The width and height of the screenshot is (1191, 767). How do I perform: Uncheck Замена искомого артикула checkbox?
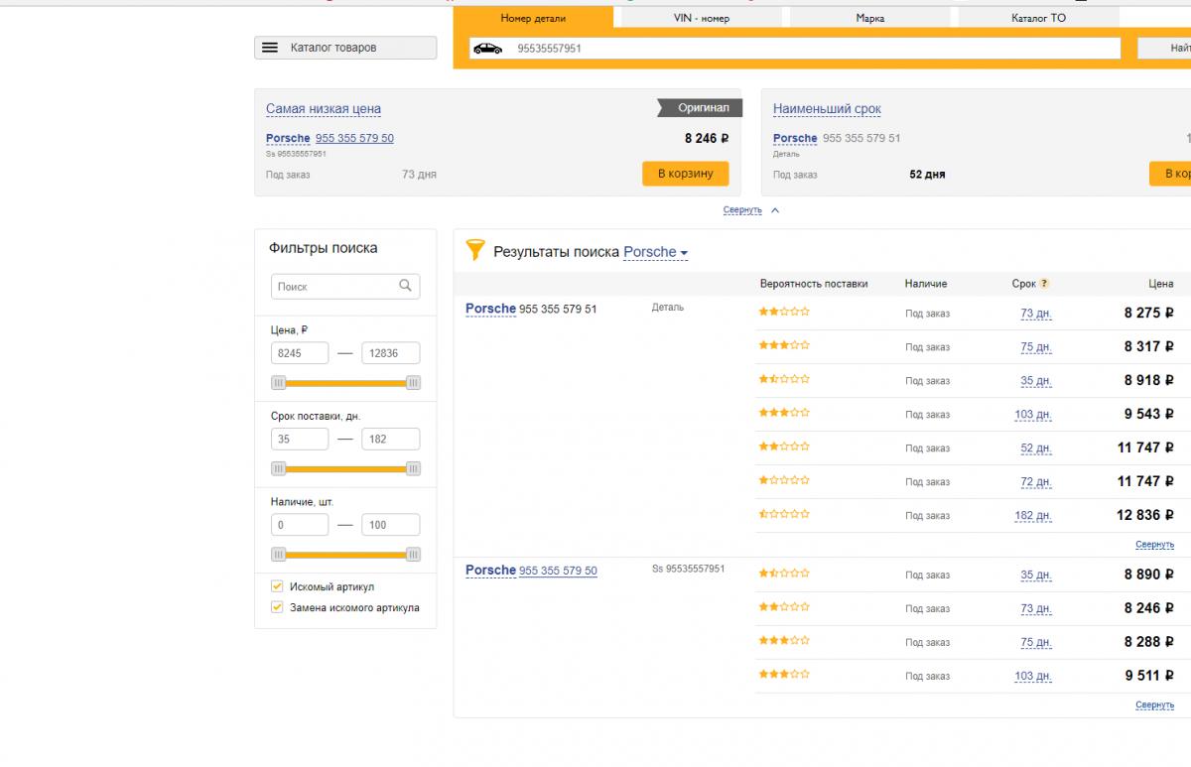pos(278,607)
